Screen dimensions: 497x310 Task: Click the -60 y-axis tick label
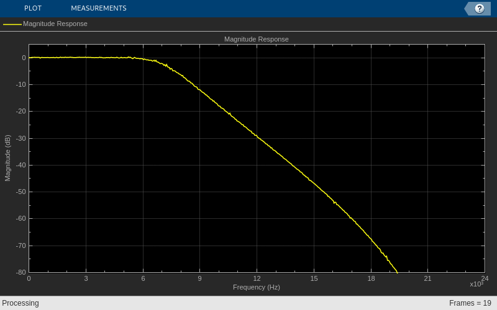tap(21, 219)
